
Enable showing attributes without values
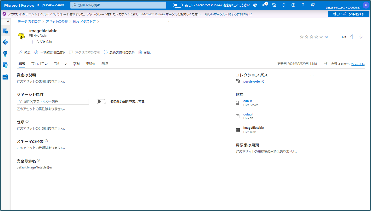pyautogui.click(x=101, y=102)
